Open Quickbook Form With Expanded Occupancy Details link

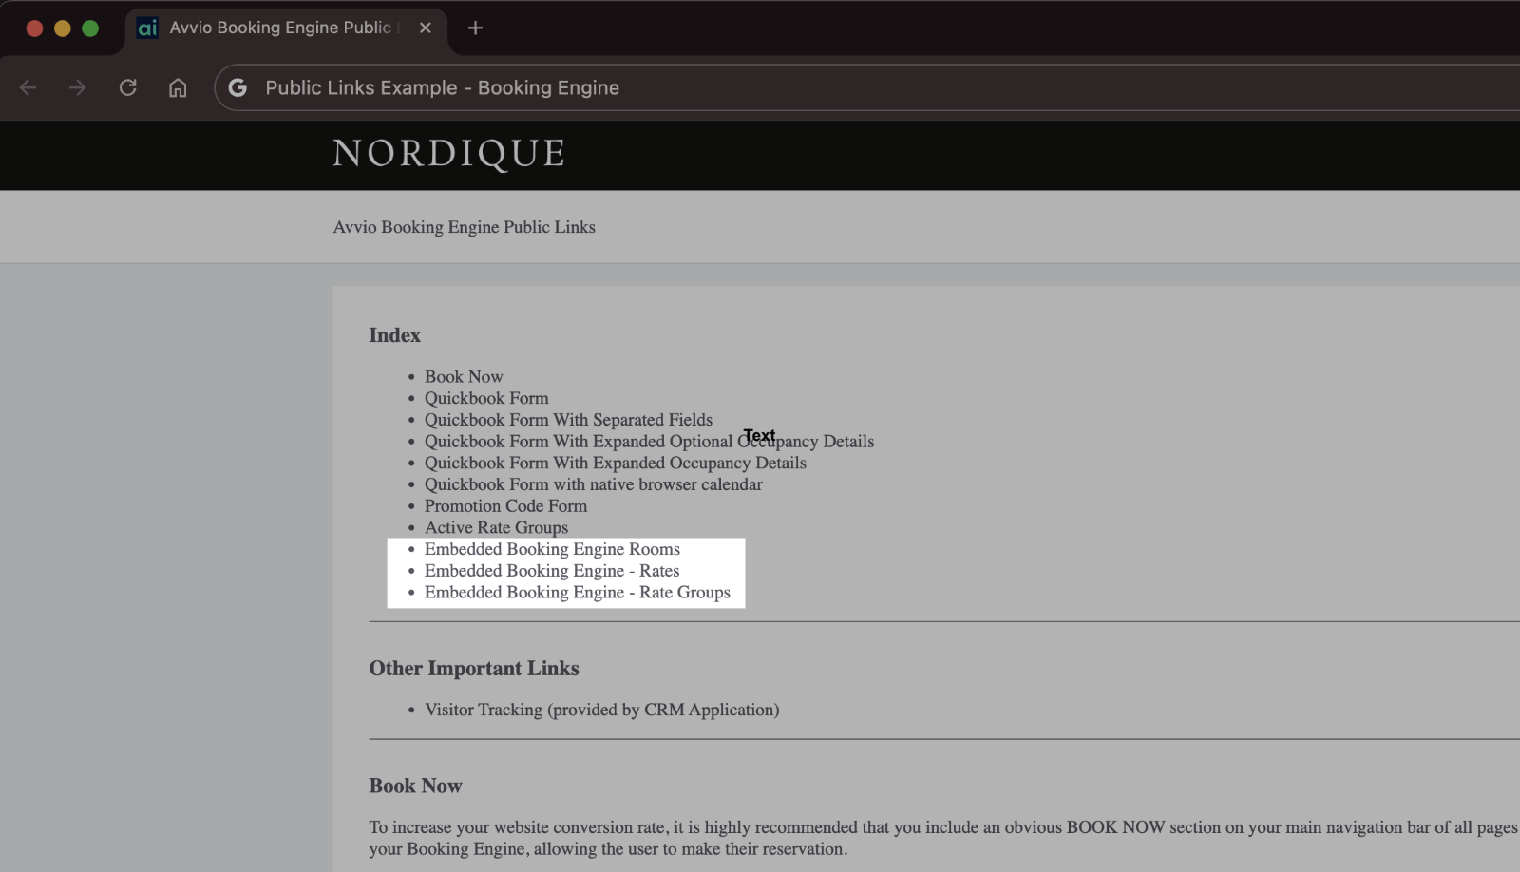[616, 463]
